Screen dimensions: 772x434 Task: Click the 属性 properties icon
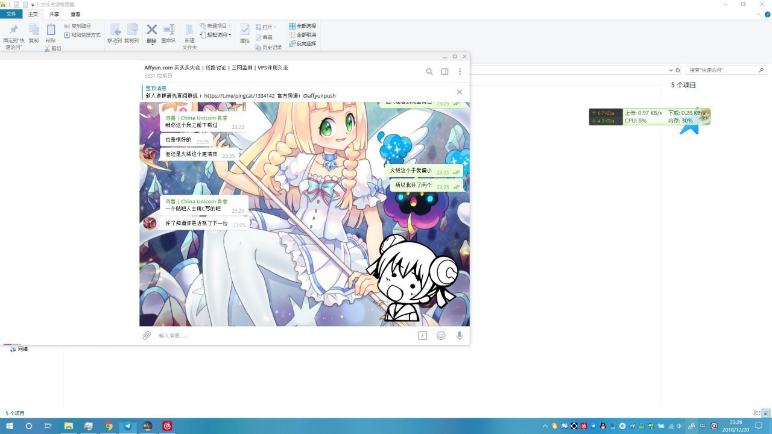coord(245,30)
